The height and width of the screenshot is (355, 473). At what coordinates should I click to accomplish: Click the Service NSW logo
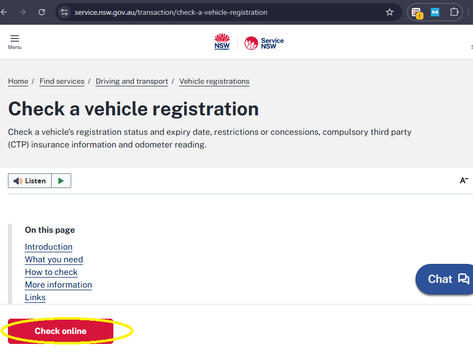(x=264, y=43)
